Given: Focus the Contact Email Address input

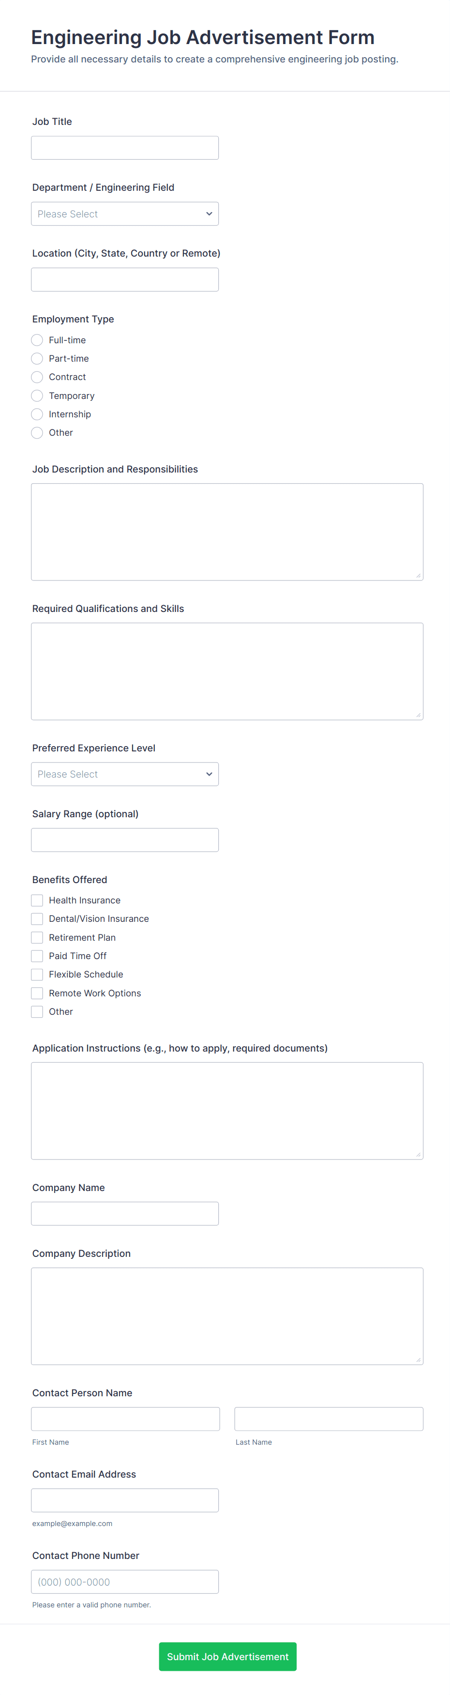Looking at the screenshot, I should pyautogui.click(x=125, y=1500).
